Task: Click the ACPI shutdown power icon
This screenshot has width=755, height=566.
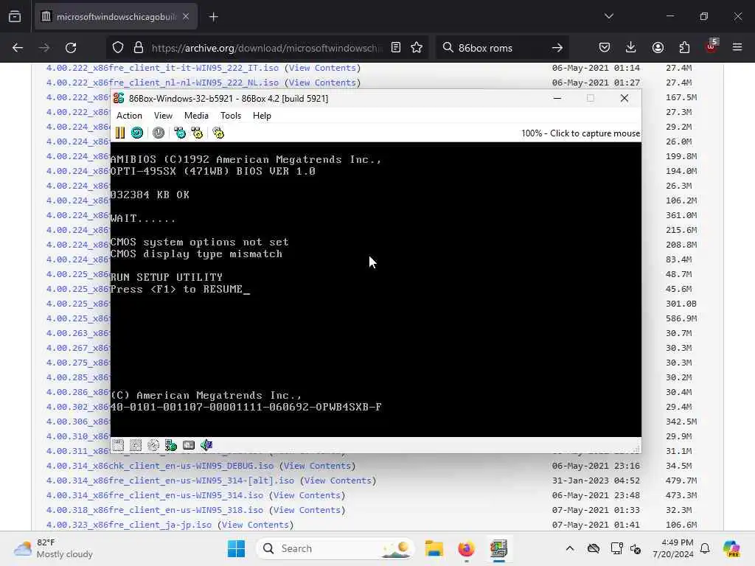Action: click(159, 133)
